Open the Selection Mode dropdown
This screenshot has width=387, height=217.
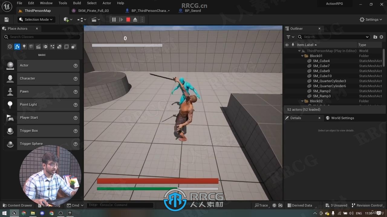point(36,20)
